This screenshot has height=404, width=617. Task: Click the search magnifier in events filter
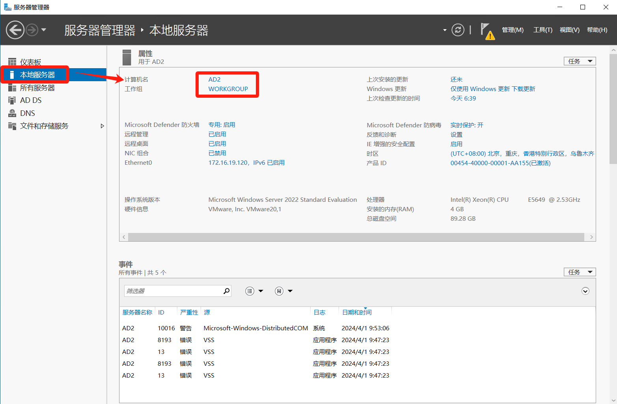[226, 291]
